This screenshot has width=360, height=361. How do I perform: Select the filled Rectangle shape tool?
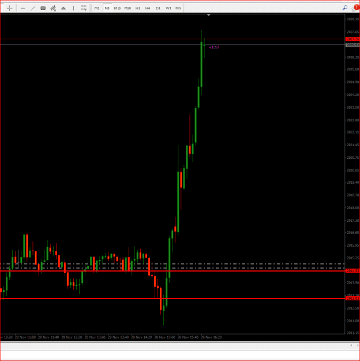coord(43,8)
